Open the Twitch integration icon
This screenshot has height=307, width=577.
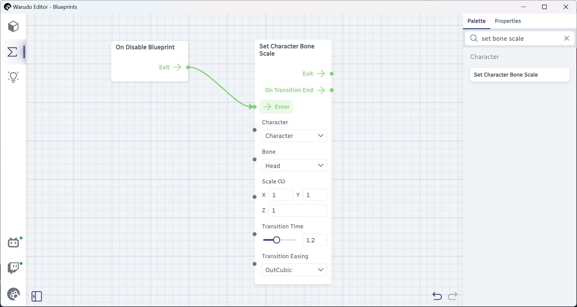pos(13,268)
